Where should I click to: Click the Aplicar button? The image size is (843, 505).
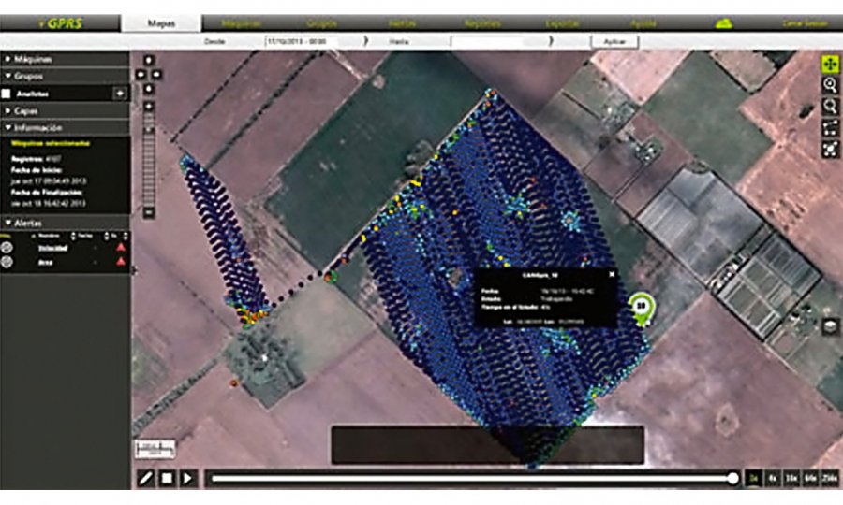pos(614,41)
